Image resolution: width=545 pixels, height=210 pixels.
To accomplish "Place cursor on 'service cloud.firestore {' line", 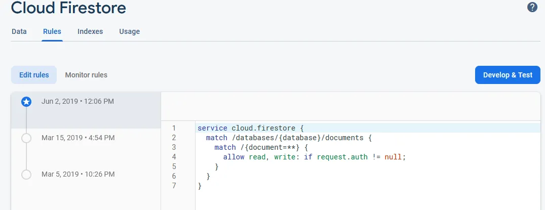I will tap(251, 128).
